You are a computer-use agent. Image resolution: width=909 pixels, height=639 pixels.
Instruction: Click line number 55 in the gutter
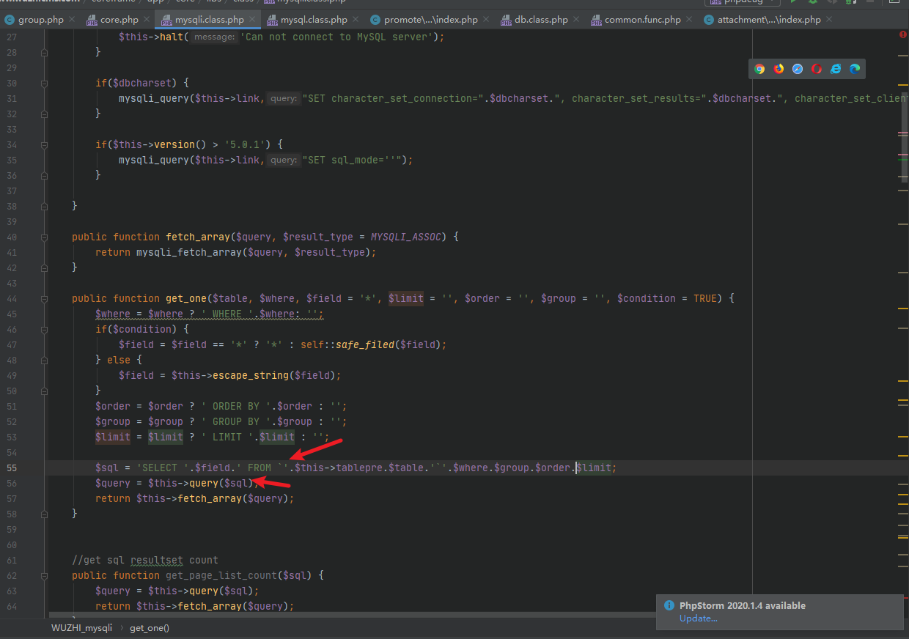point(11,468)
